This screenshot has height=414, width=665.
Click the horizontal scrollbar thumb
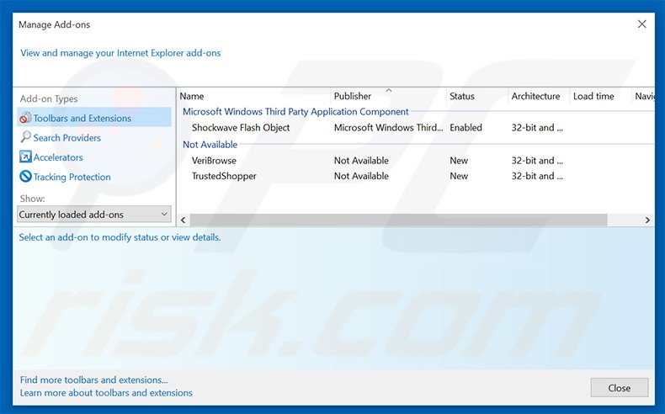click(398, 220)
